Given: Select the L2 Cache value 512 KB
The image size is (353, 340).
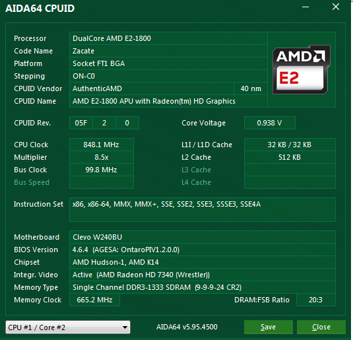Looking at the screenshot, I should (290, 157).
